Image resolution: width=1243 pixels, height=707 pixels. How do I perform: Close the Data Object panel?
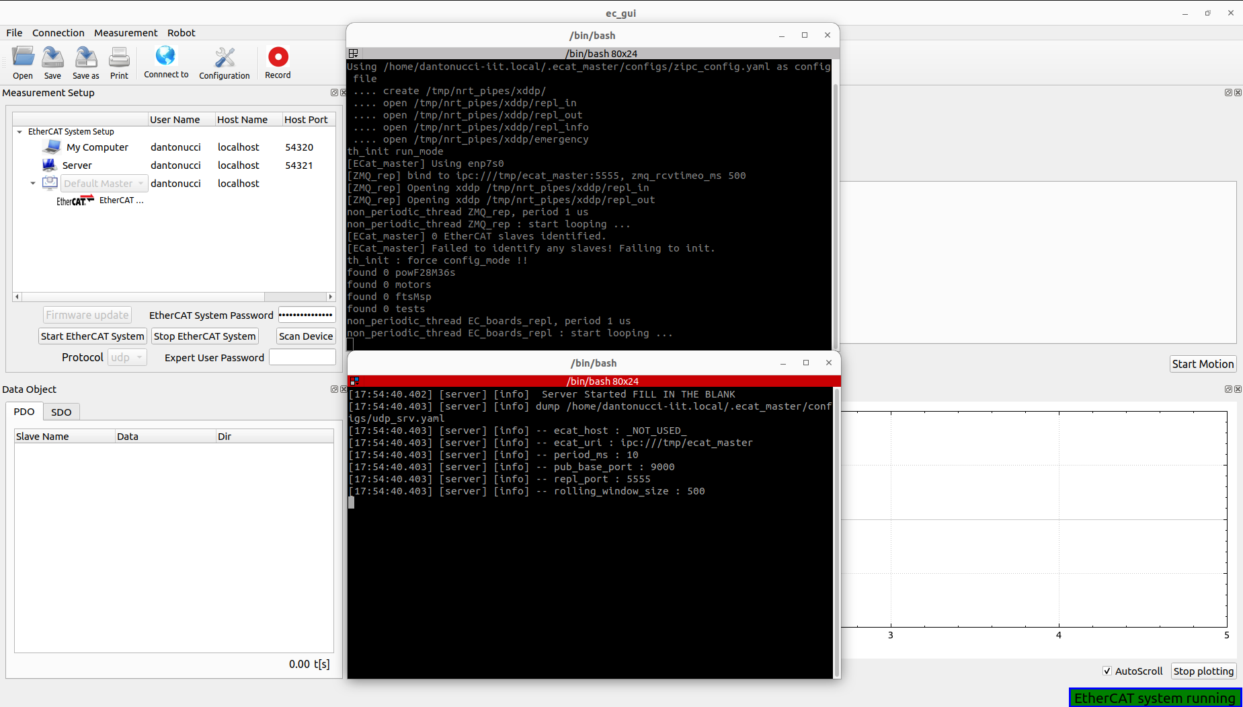point(343,389)
